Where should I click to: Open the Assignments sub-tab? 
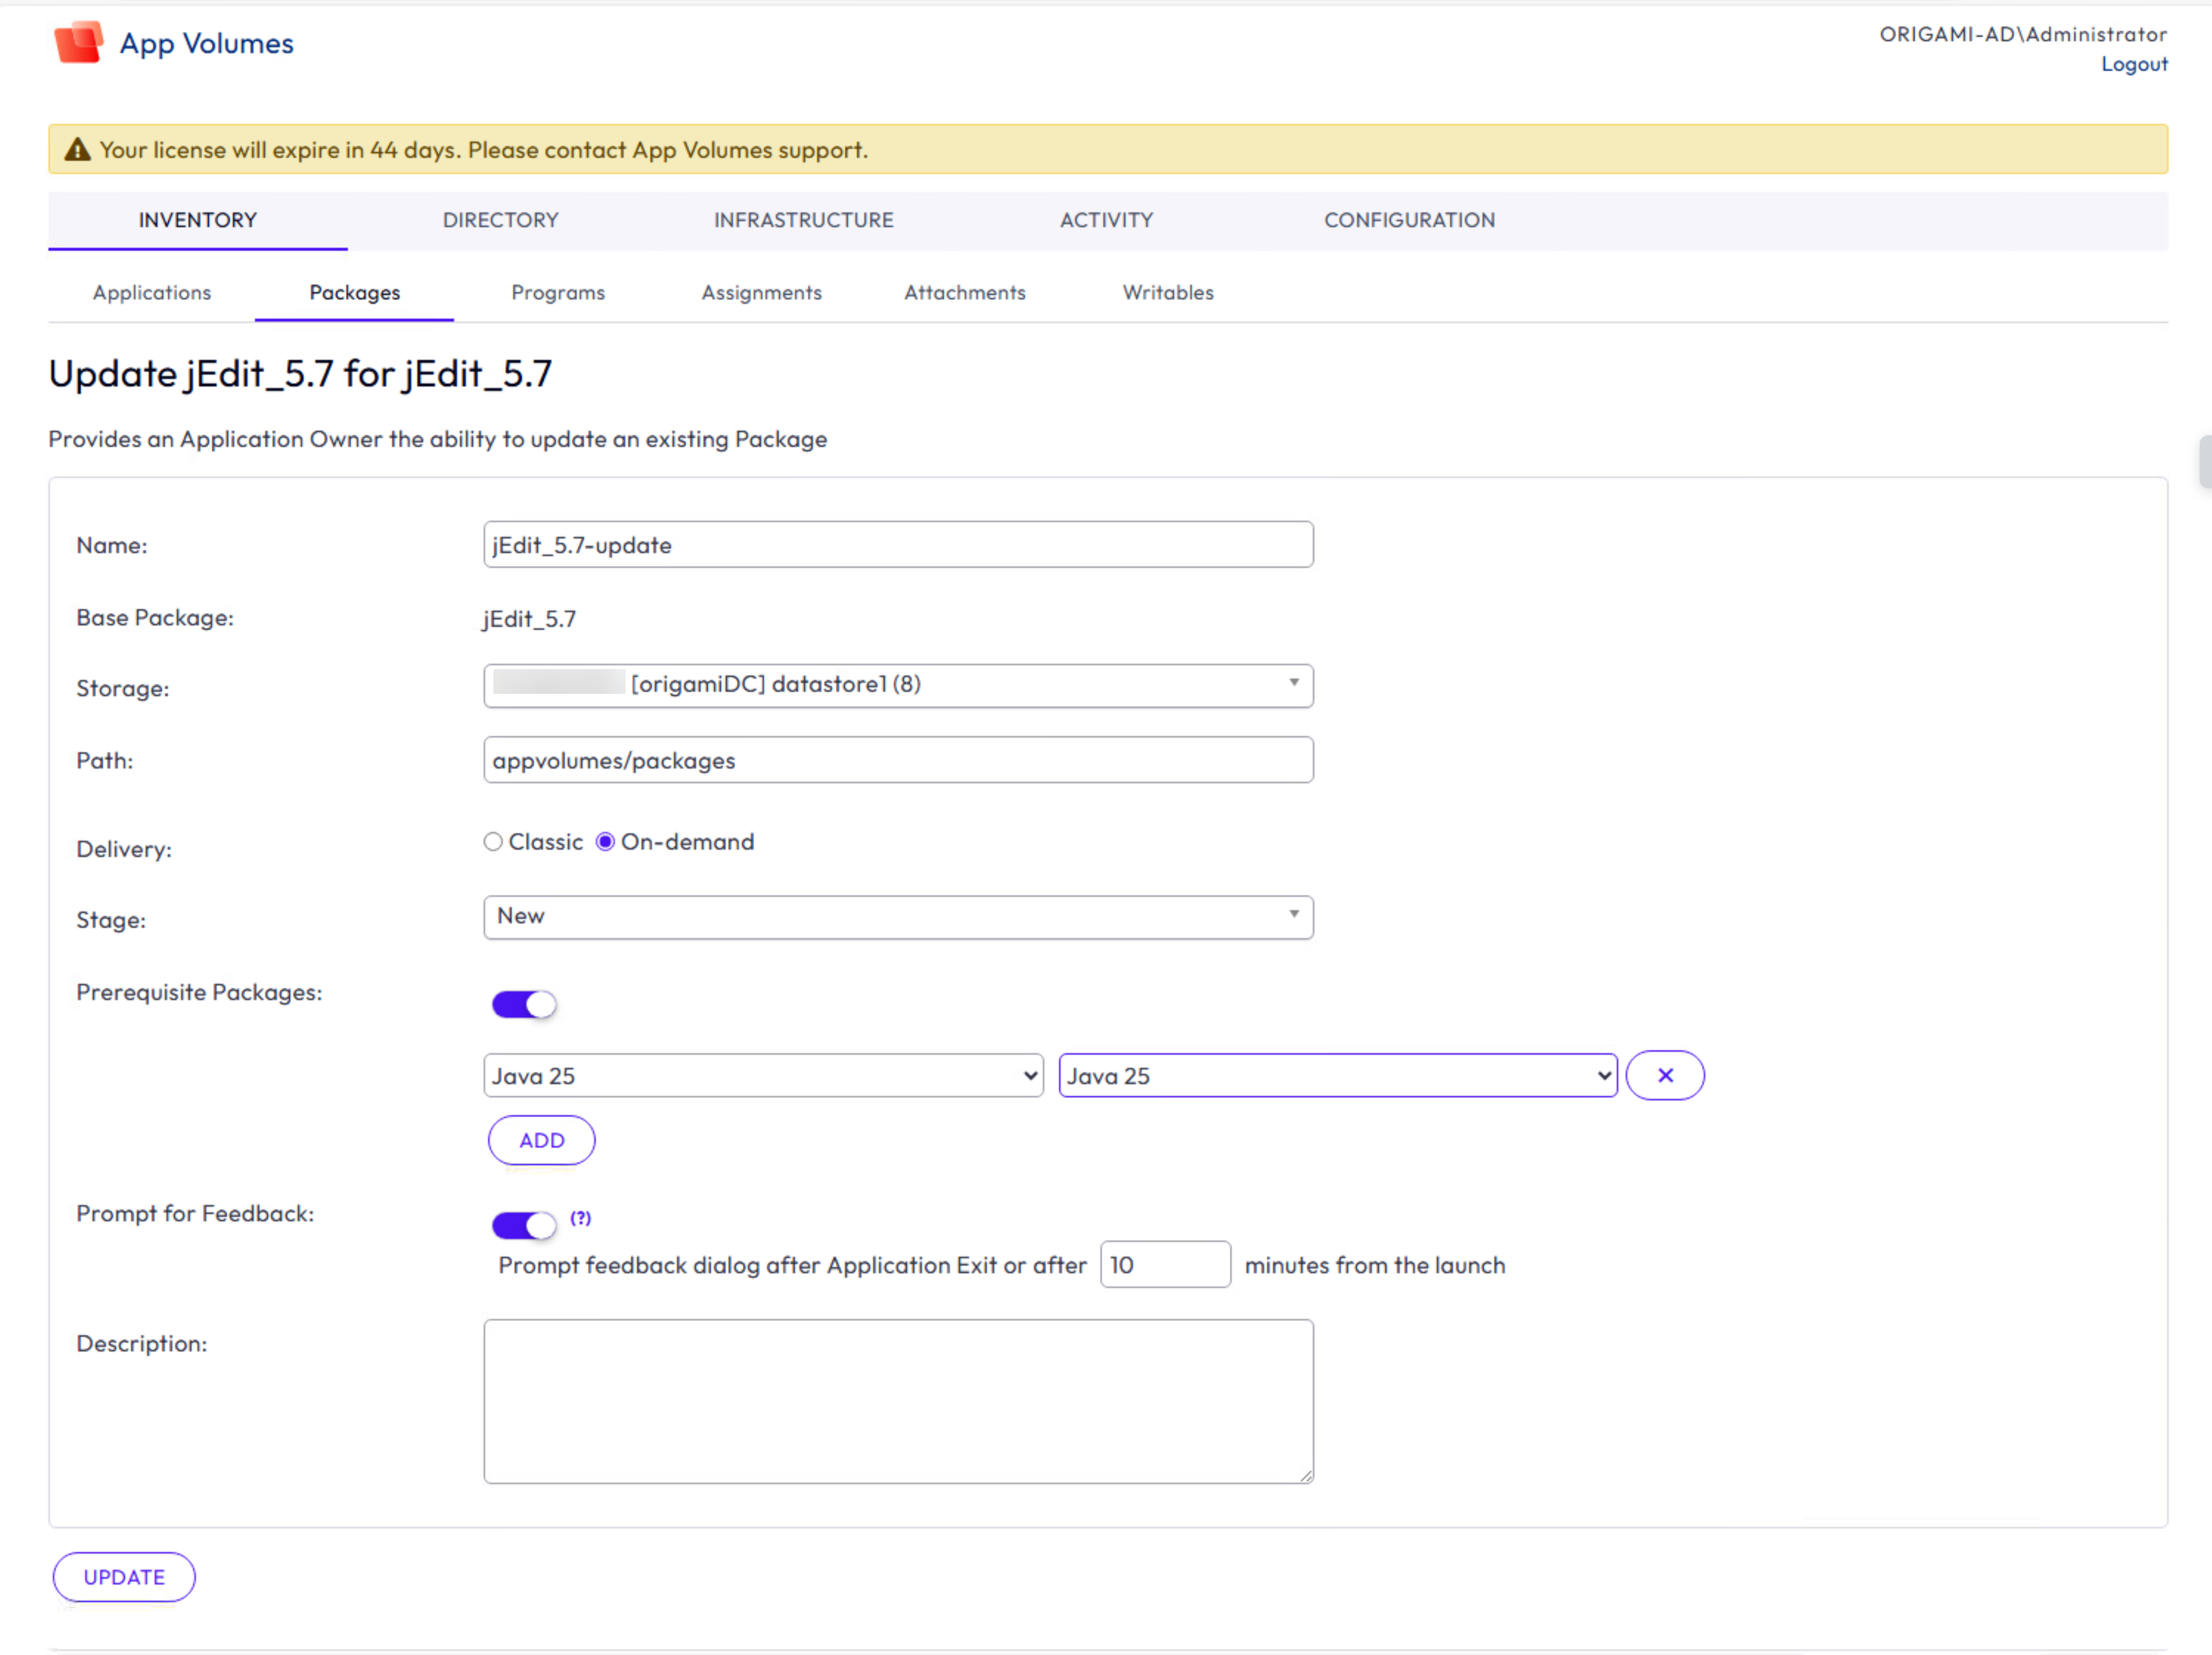click(761, 293)
